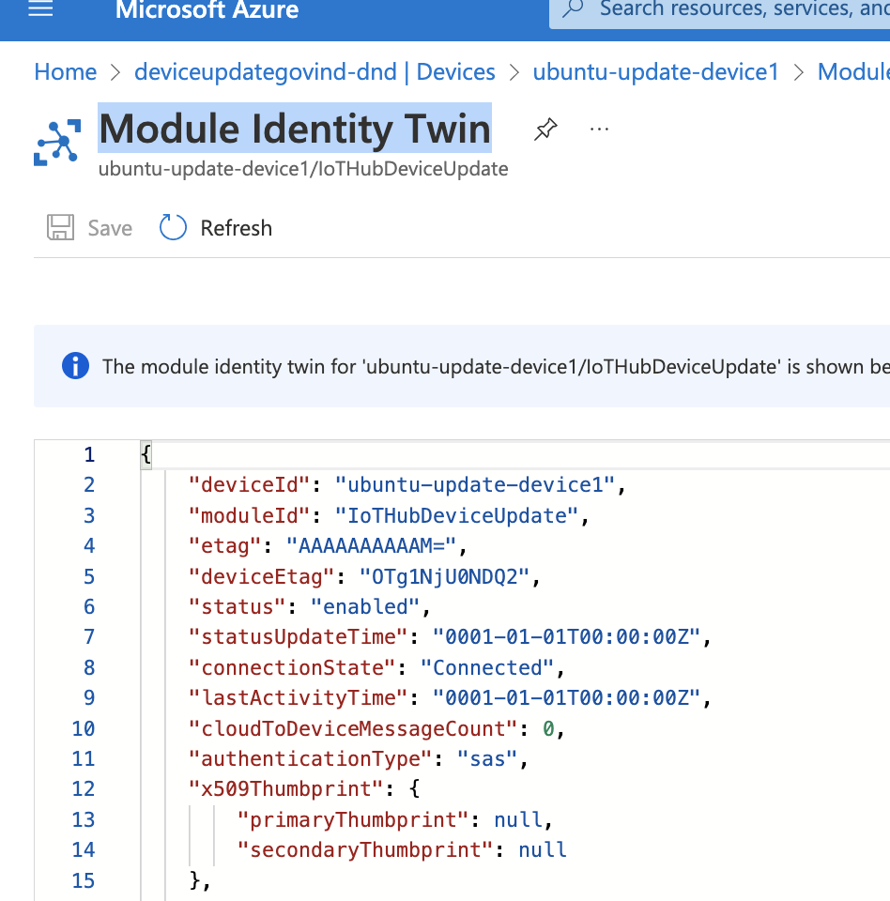Click the module identity twin info message
The height and width of the screenshot is (901, 890).
(496, 367)
